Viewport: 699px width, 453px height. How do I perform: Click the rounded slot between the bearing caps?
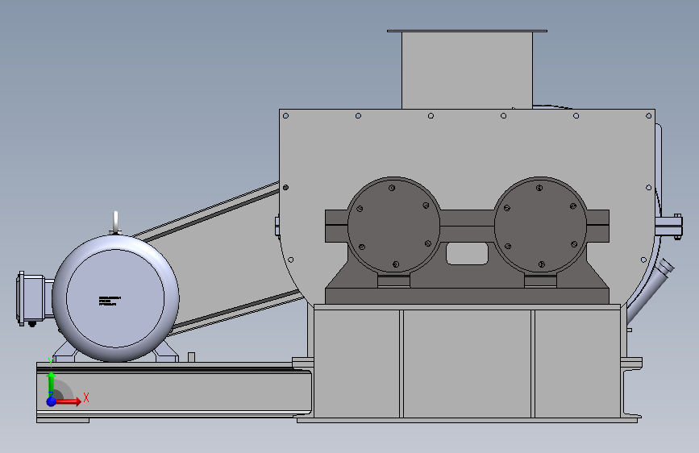[x=467, y=253]
